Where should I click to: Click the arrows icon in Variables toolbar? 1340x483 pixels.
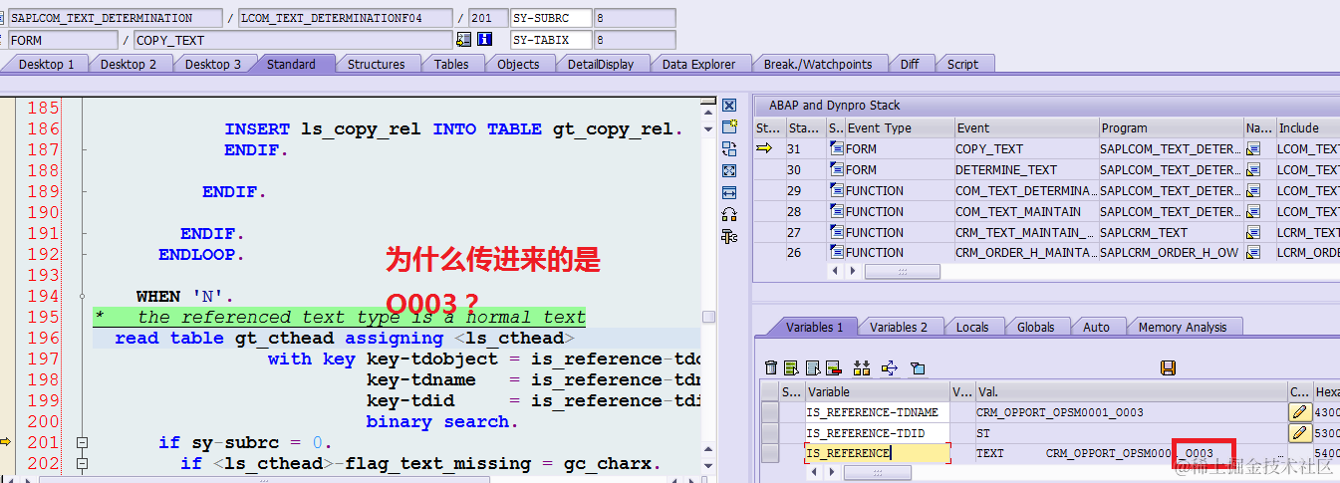(x=891, y=368)
